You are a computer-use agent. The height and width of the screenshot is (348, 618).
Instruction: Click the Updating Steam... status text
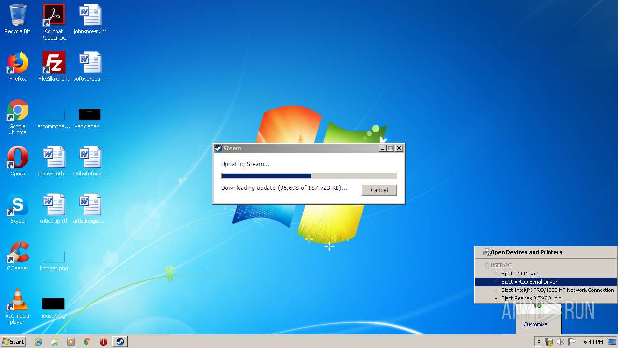[x=245, y=164]
